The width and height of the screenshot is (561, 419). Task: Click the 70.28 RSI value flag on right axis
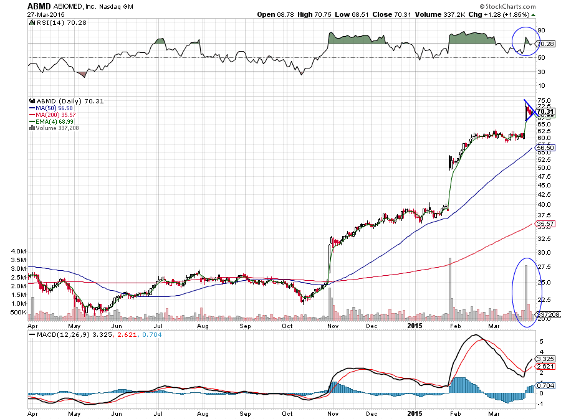pyautogui.click(x=545, y=44)
